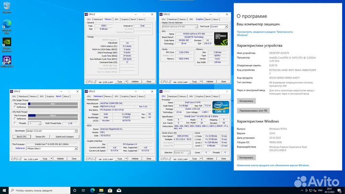Switch to SPD tab in Memory window
This screenshot has width=345, height=194.
(x=116, y=19)
